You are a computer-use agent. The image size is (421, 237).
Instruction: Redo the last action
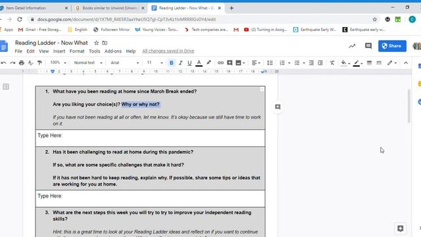[x=12, y=63]
